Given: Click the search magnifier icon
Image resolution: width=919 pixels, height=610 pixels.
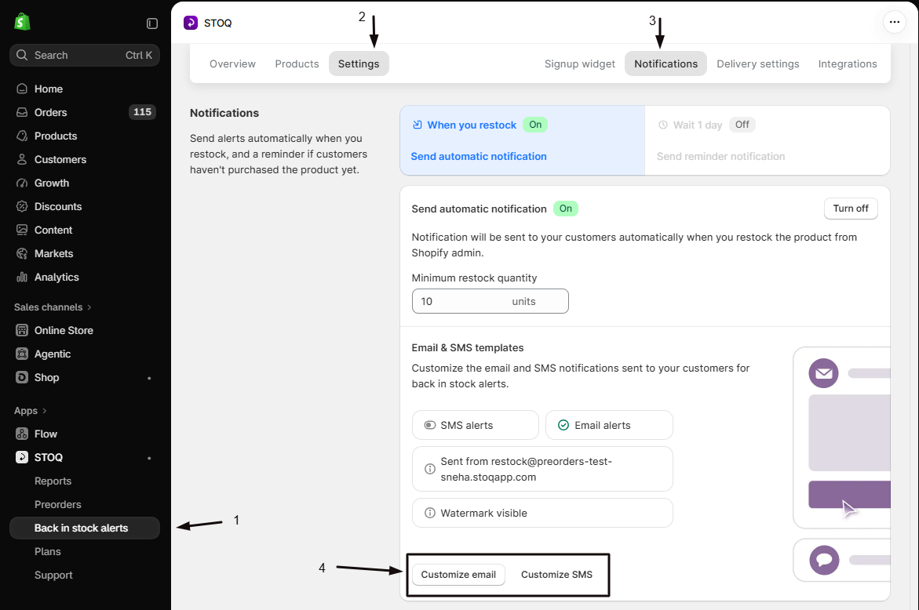Looking at the screenshot, I should (x=22, y=55).
